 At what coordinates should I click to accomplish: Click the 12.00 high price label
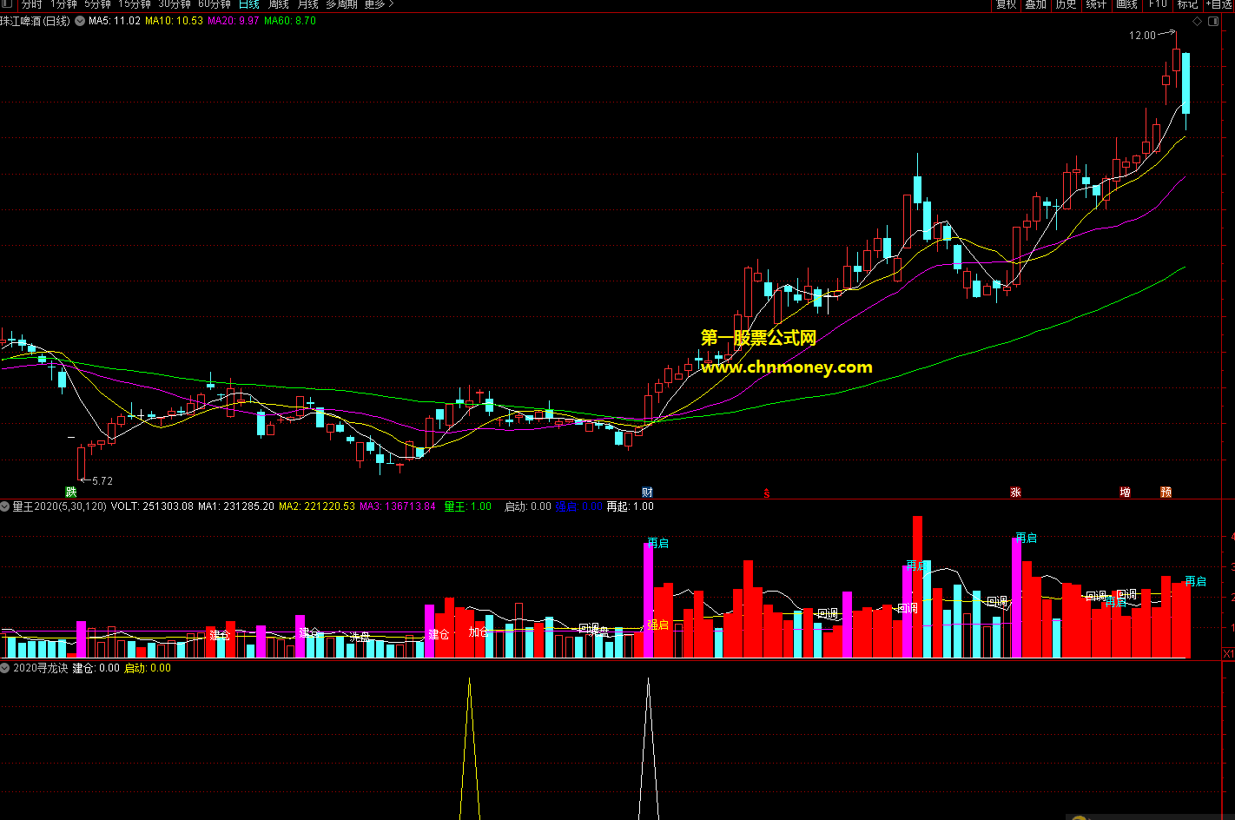point(1142,36)
